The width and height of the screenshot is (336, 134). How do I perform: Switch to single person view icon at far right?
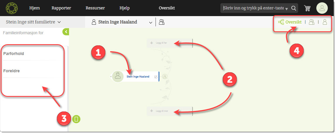[x=325, y=22]
